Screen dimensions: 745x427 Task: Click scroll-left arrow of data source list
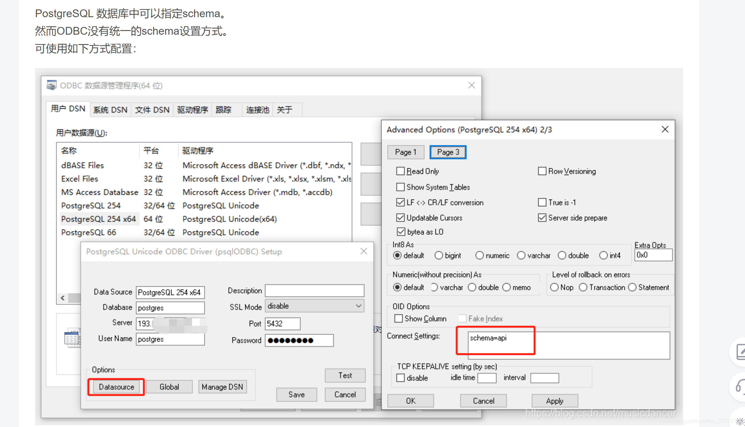pos(63,298)
